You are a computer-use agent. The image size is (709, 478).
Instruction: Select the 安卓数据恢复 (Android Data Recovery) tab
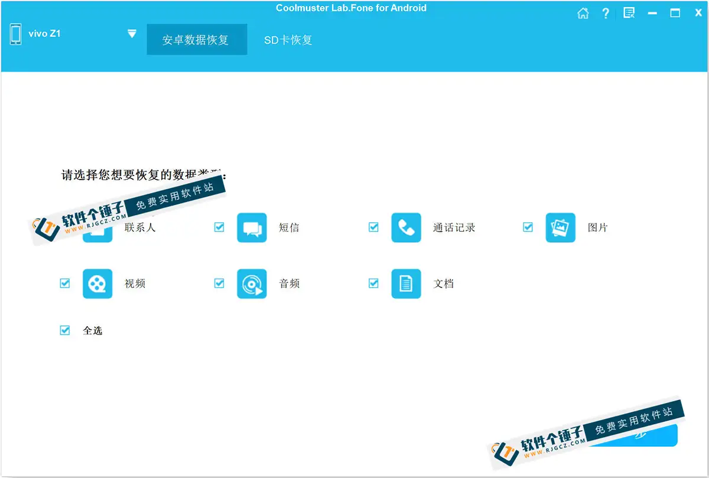pyautogui.click(x=197, y=40)
